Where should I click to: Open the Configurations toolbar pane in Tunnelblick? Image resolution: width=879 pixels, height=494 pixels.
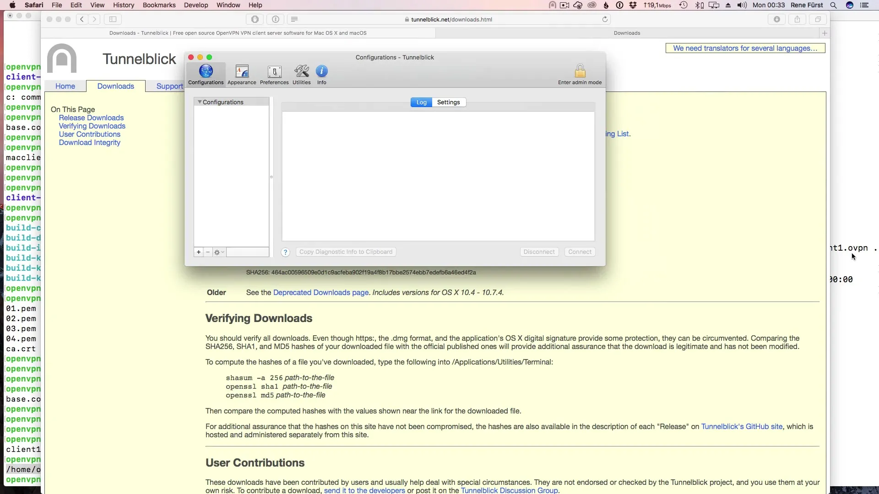pyautogui.click(x=206, y=75)
